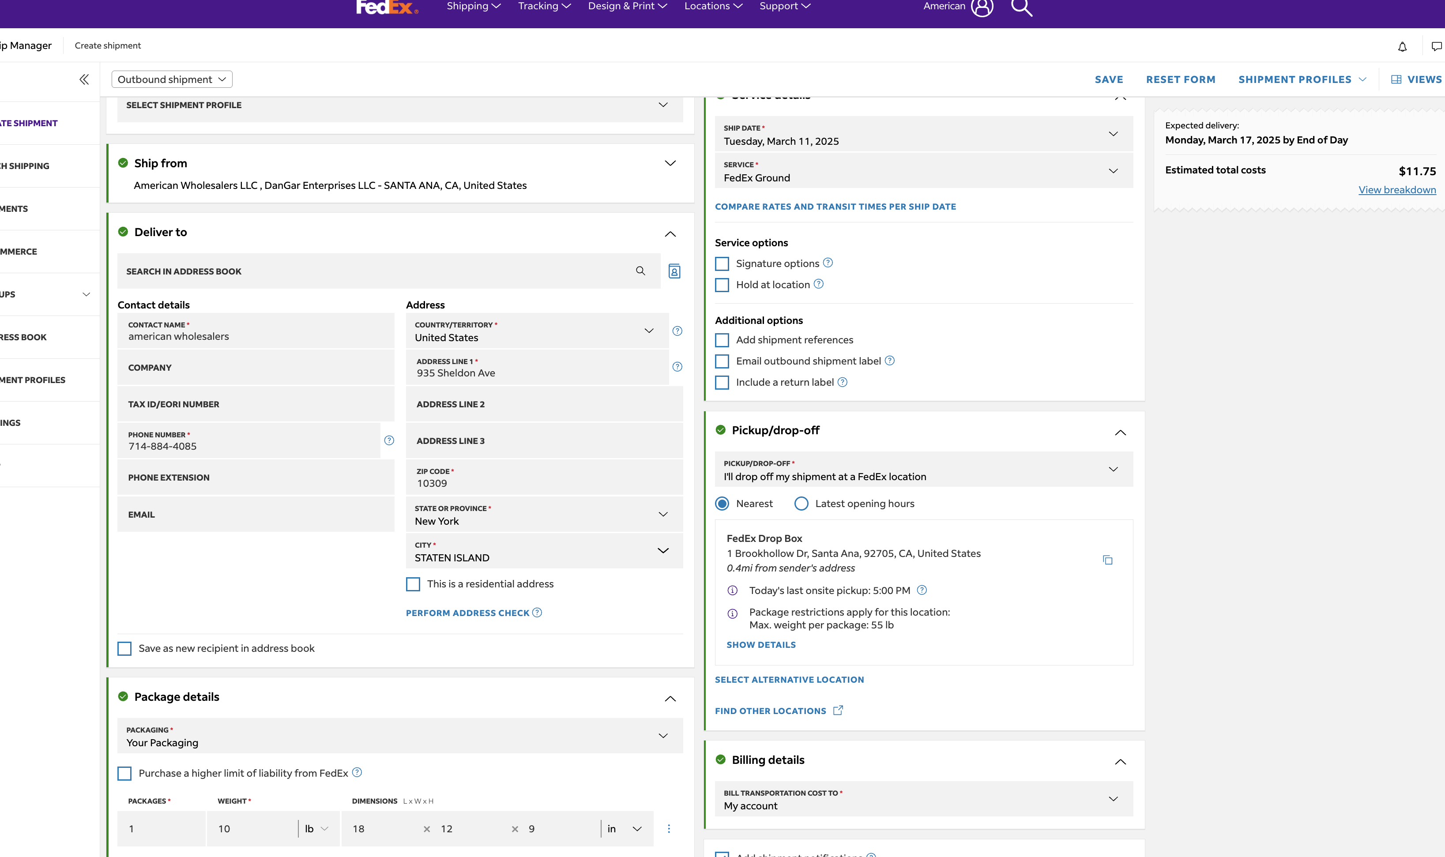Open the Support menu
This screenshot has width=1445, height=857.
(785, 6)
